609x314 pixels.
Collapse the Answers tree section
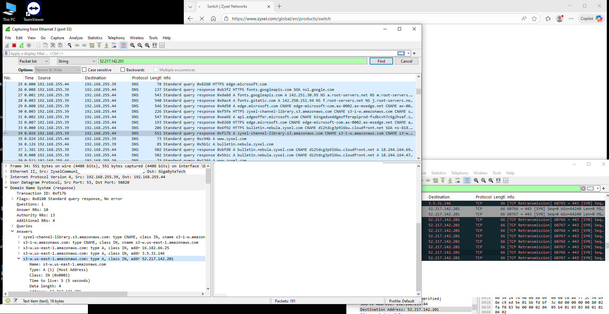(x=13, y=231)
